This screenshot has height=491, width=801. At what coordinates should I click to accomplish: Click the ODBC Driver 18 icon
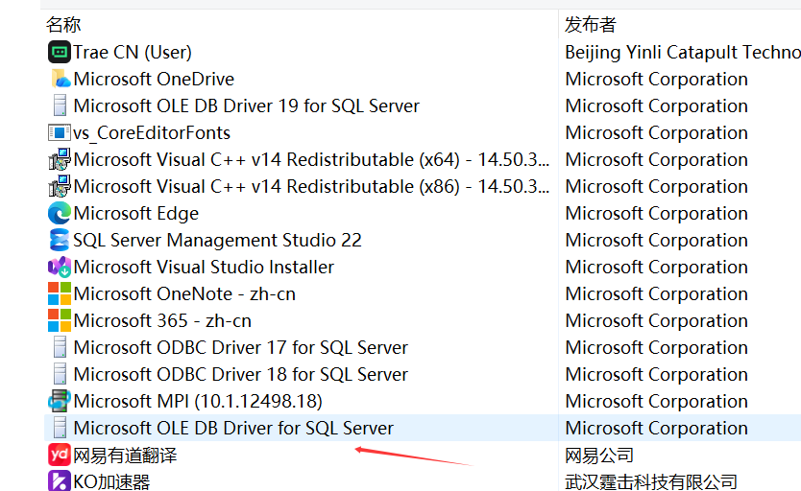click(60, 374)
